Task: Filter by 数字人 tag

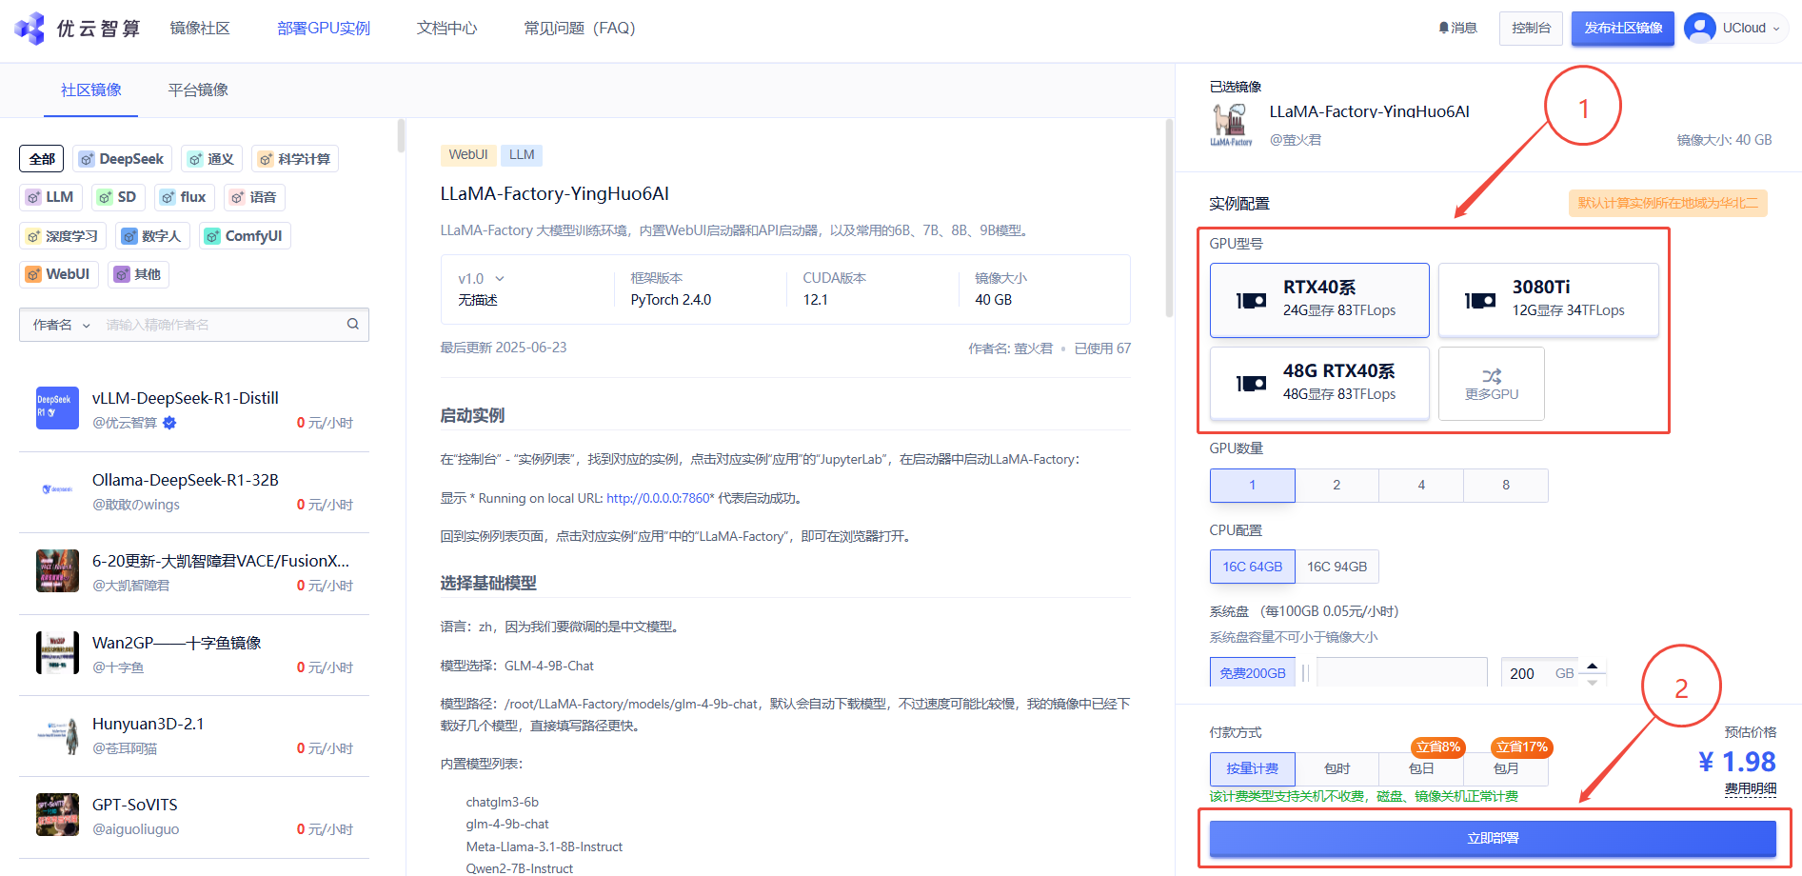Action: 152,236
